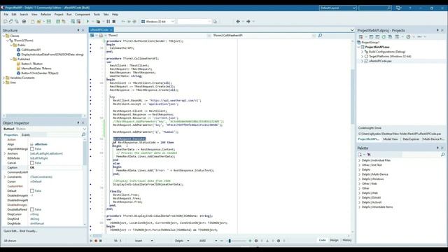Screen dimensions: 448x252
Task: Click the Pause toolbar icon
Action: [x=108, y=22]
